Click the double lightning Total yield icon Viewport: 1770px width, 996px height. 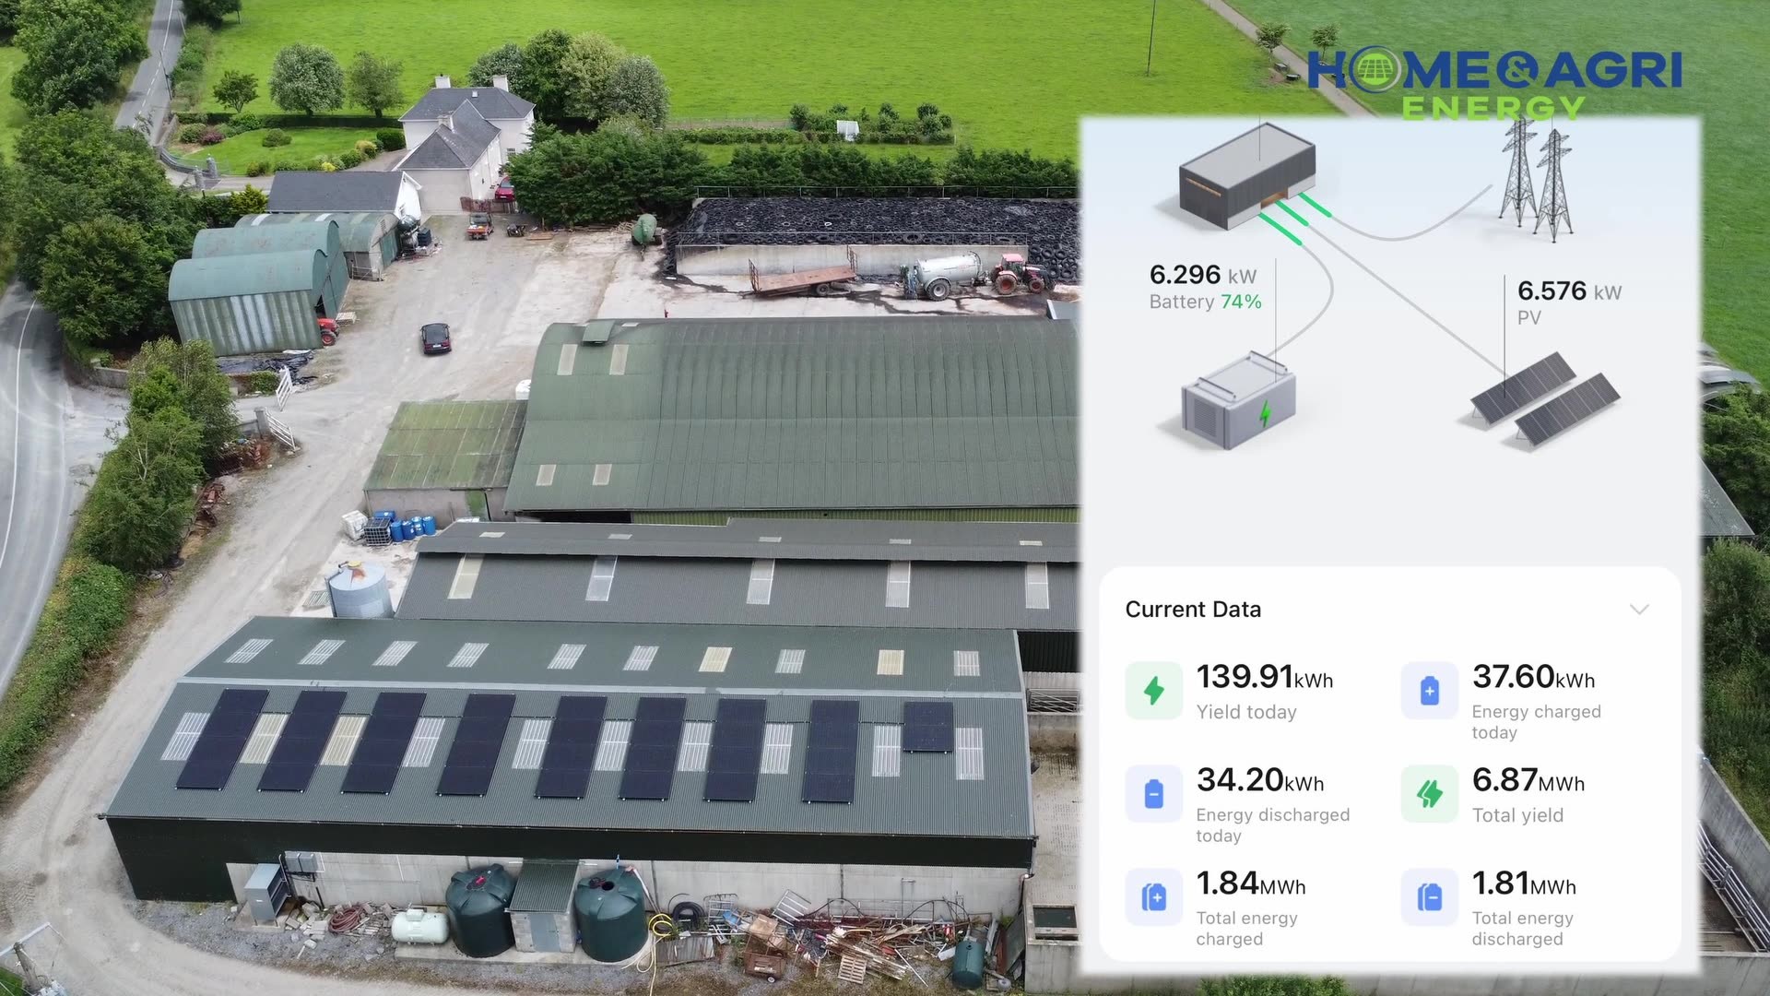coord(1429,794)
